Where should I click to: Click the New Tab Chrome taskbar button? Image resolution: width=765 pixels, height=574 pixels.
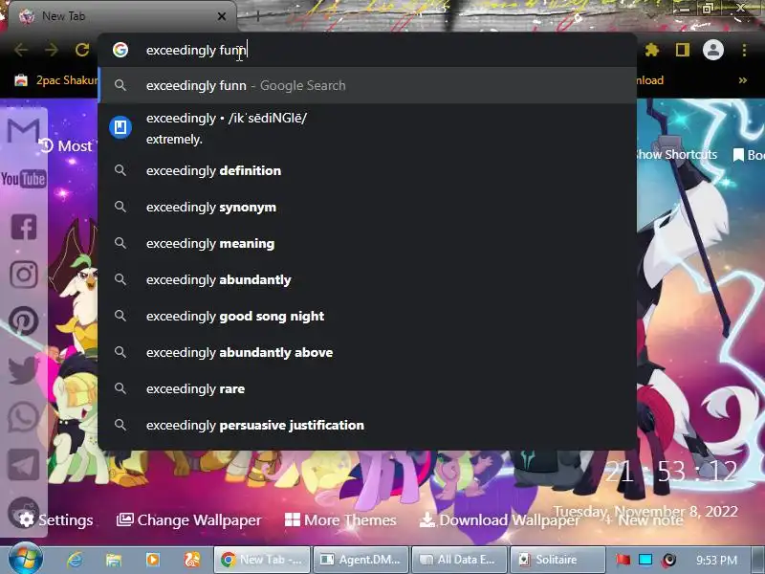(262, 560)
